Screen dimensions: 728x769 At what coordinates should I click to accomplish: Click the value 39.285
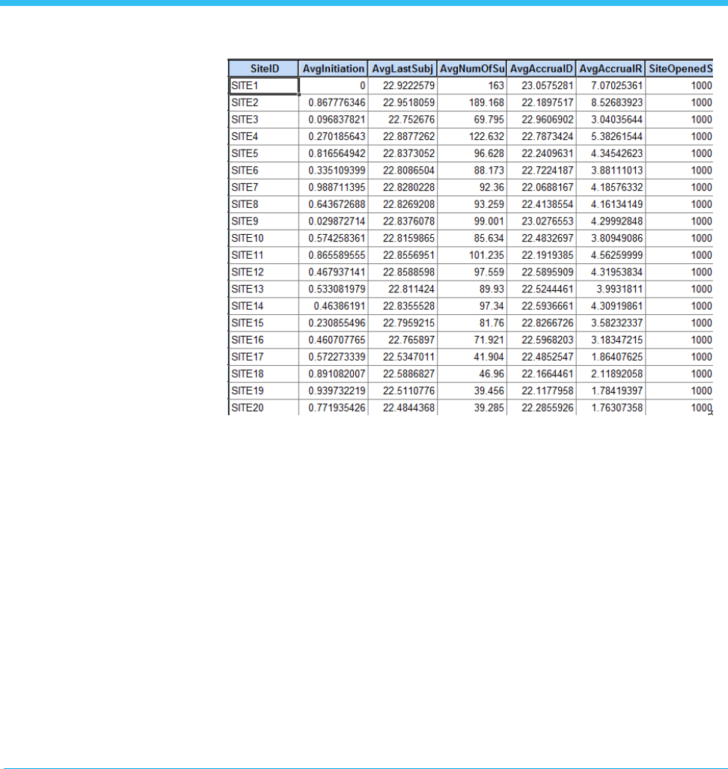(x=489, y=408)
